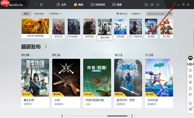194x118 pixels.
Task: Open the 壁纸工坊 link
Action: [x=122, y=14]
